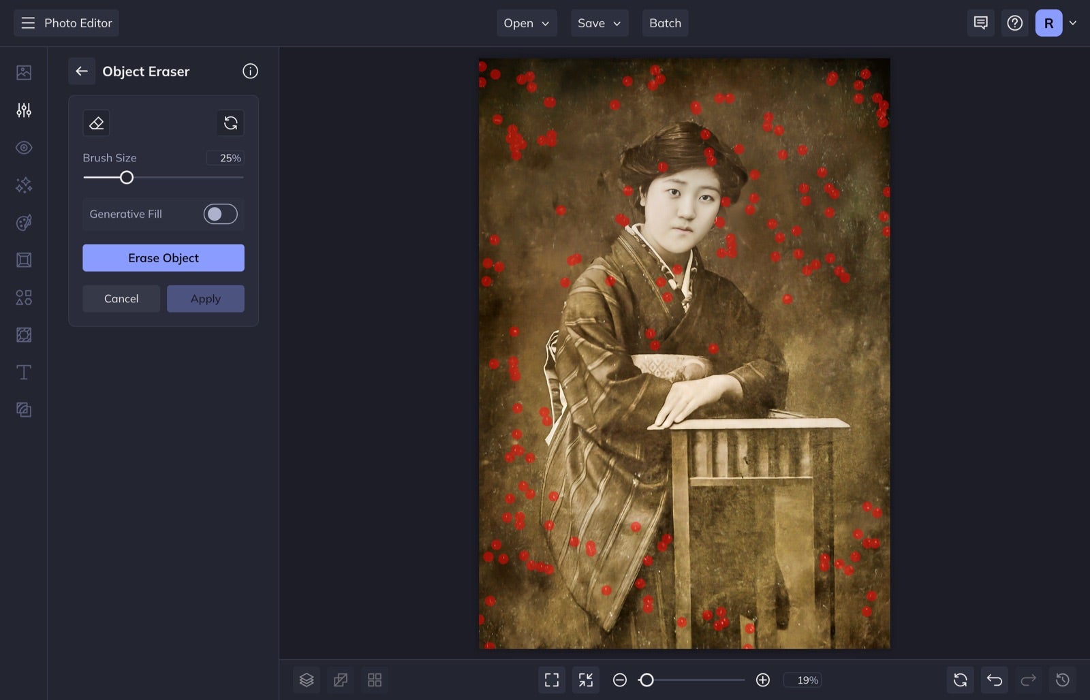Screen dimensions: 1090x700
Task: Expand the account menu next to avatar R
Action: coord(1073,22)
